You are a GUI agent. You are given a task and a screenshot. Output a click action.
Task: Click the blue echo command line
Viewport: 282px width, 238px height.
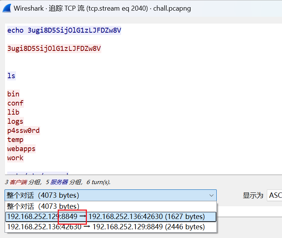(x=64, y=30)
